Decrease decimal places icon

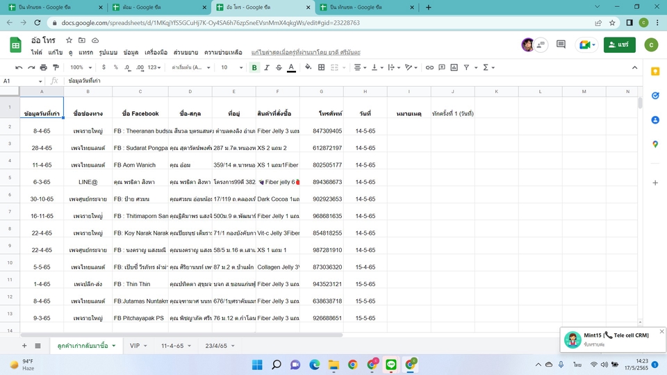click(128, 67)
